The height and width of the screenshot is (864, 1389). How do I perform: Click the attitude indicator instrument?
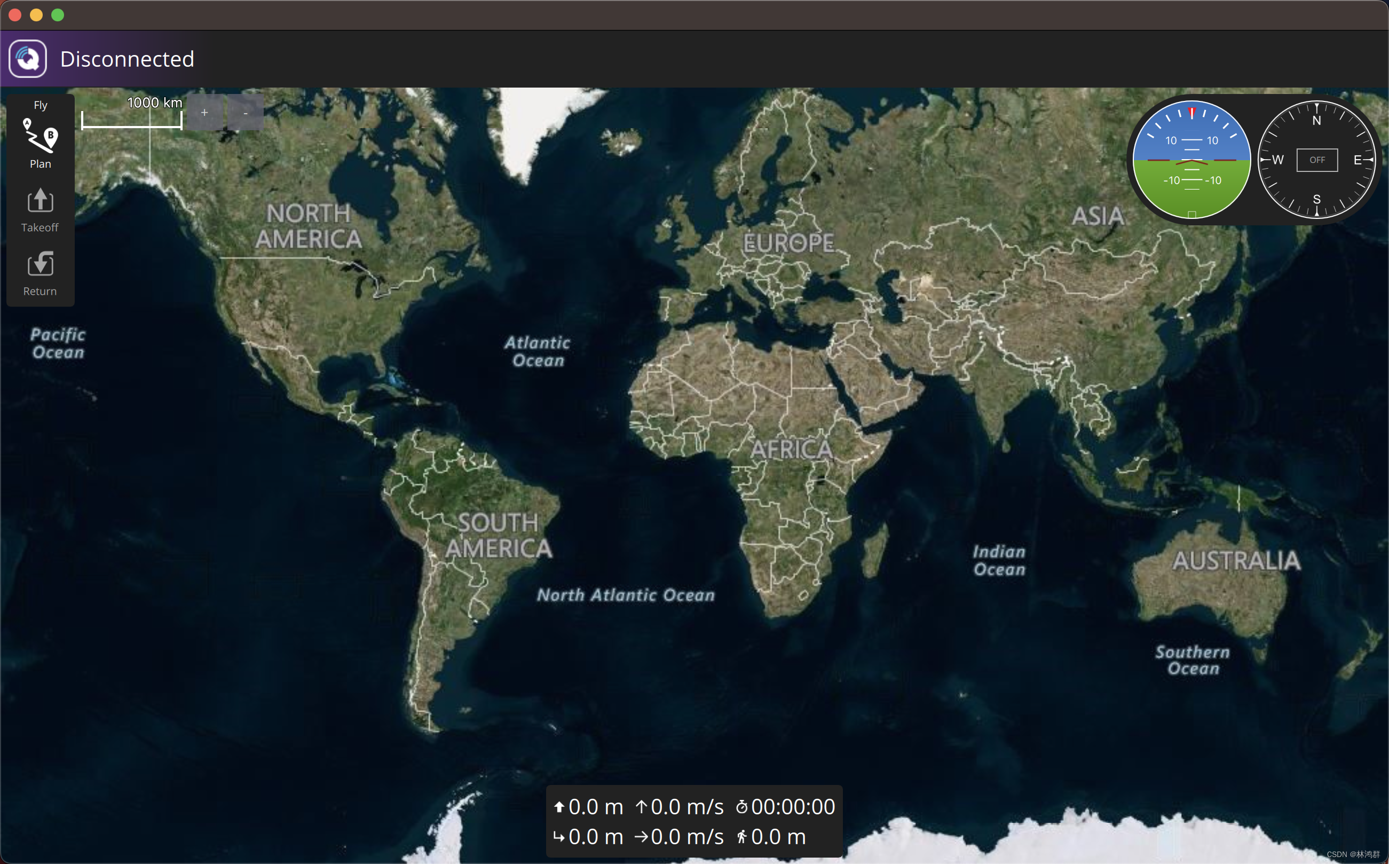click(x=1191, y=160)
